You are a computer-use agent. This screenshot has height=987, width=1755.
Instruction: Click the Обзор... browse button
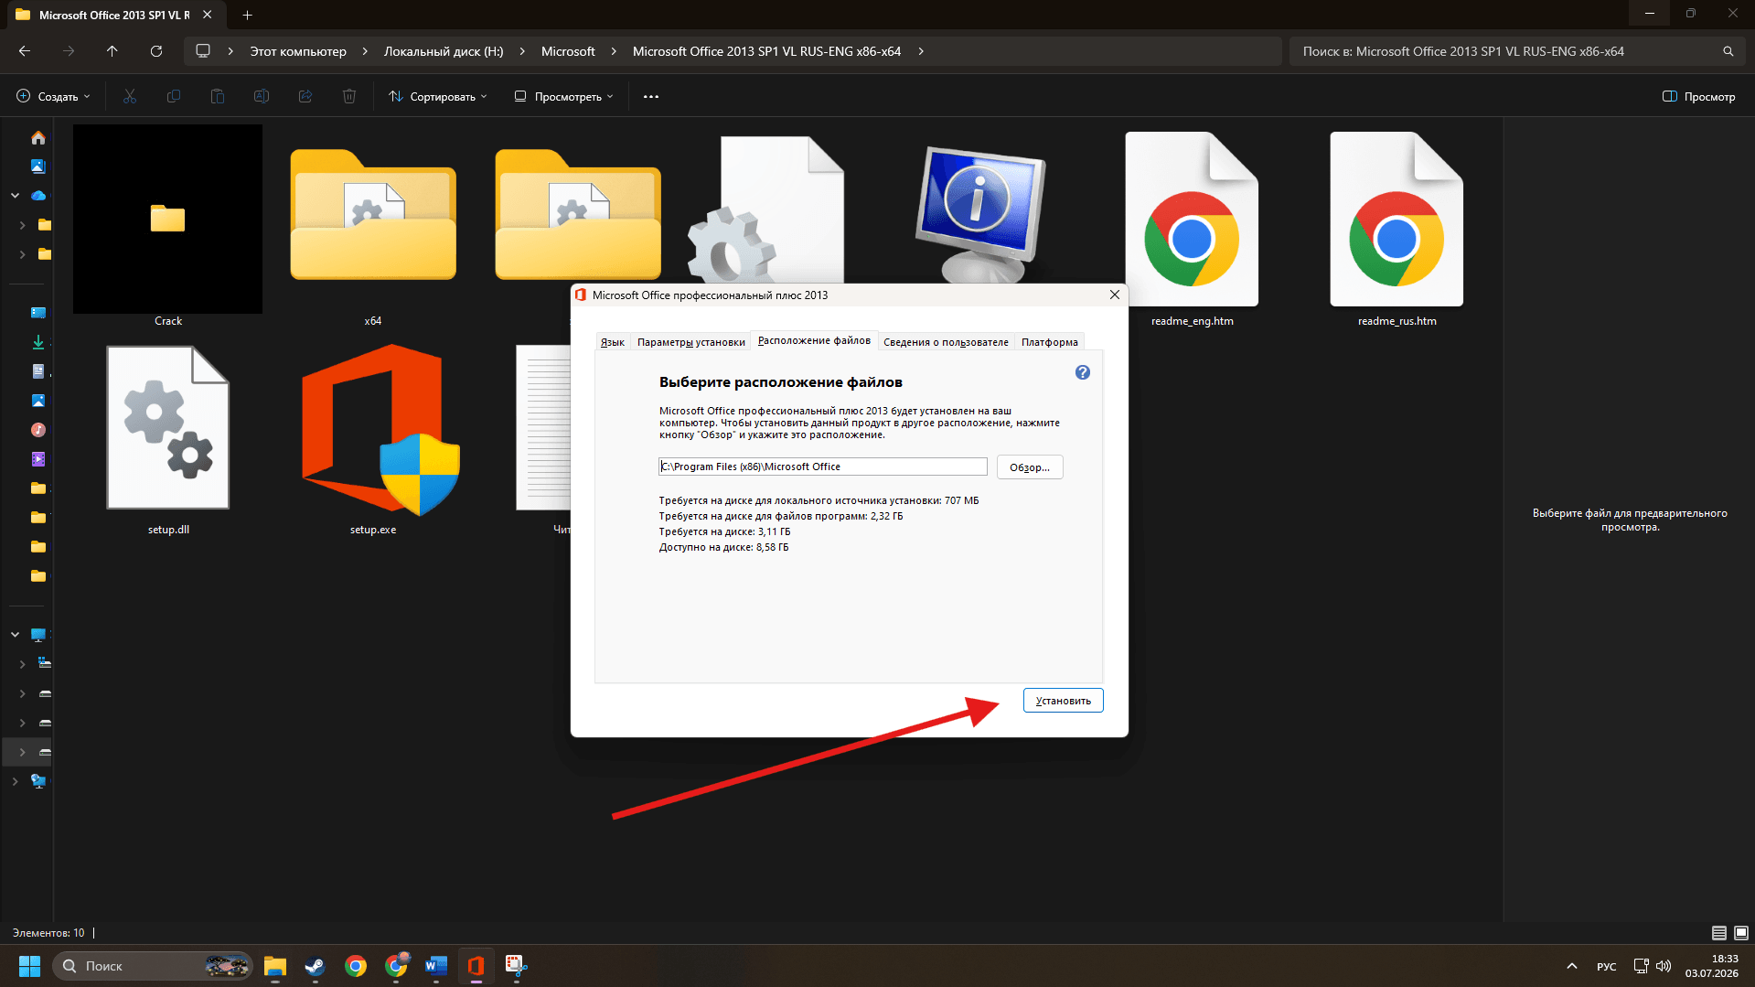(1030, 467)
